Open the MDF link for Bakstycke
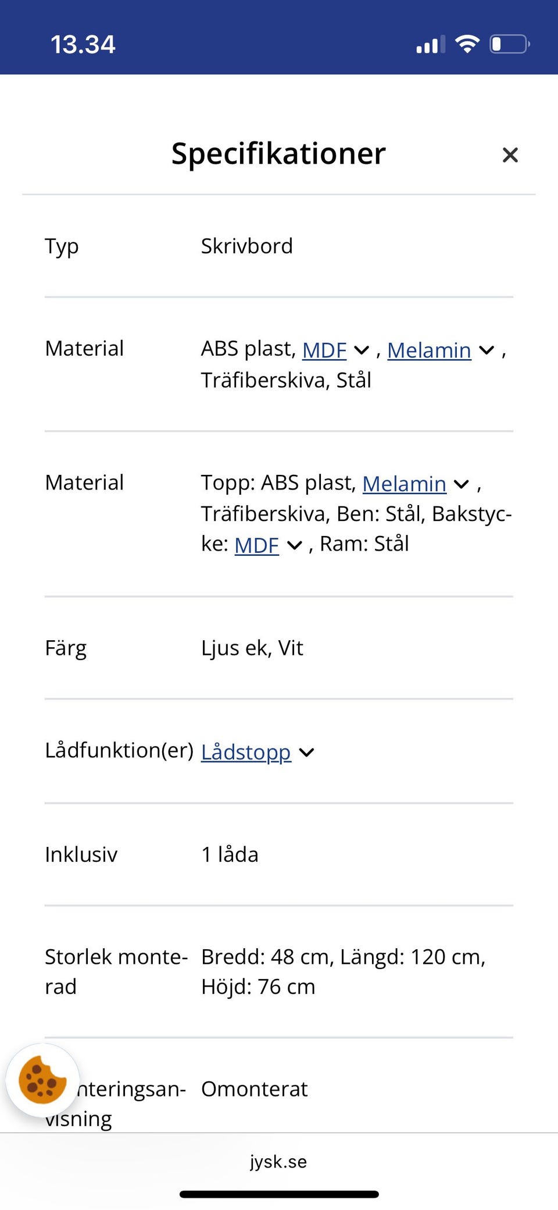 point(256,545)
